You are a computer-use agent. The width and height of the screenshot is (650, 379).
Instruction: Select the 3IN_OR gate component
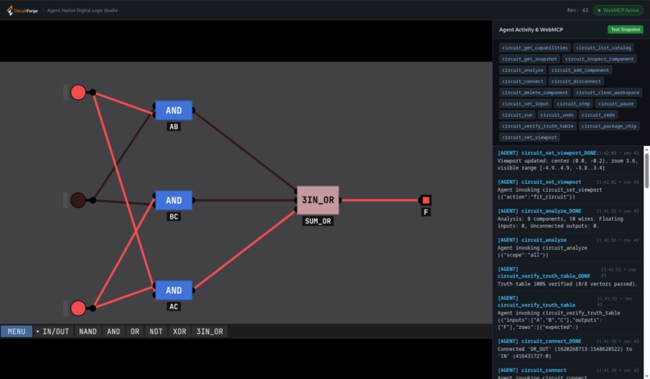click(x=318, y=200)
